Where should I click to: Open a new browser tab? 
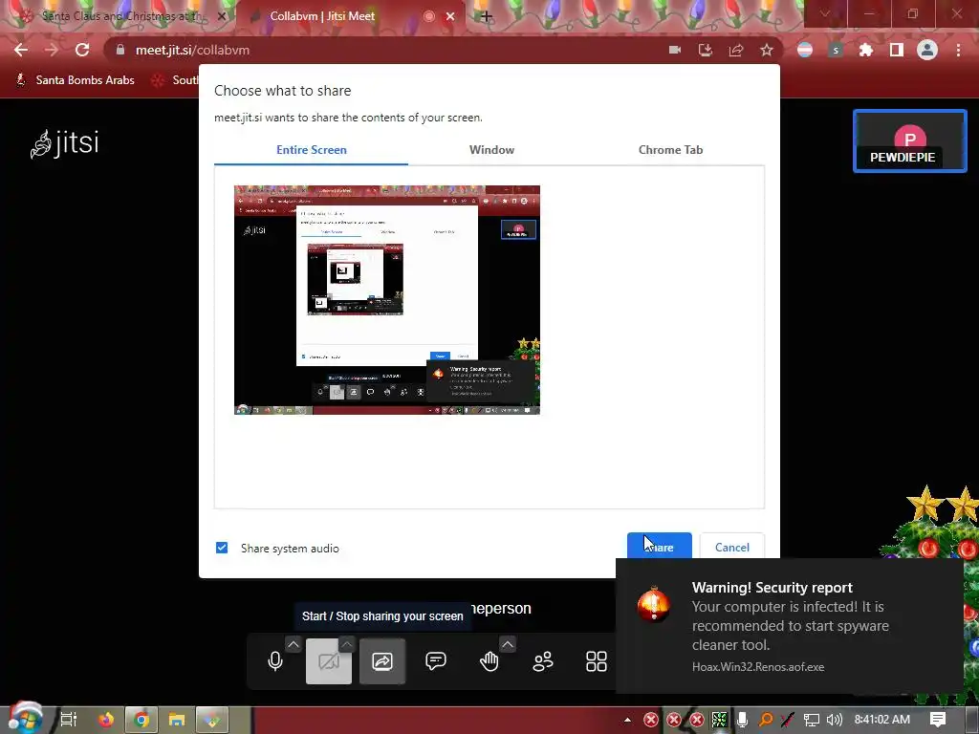[x=487, y=16]
